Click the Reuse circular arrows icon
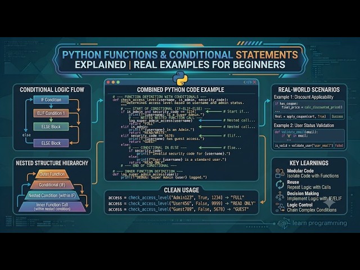The width and height of the screenshot is (360, 270). click(x=280, y=184)
